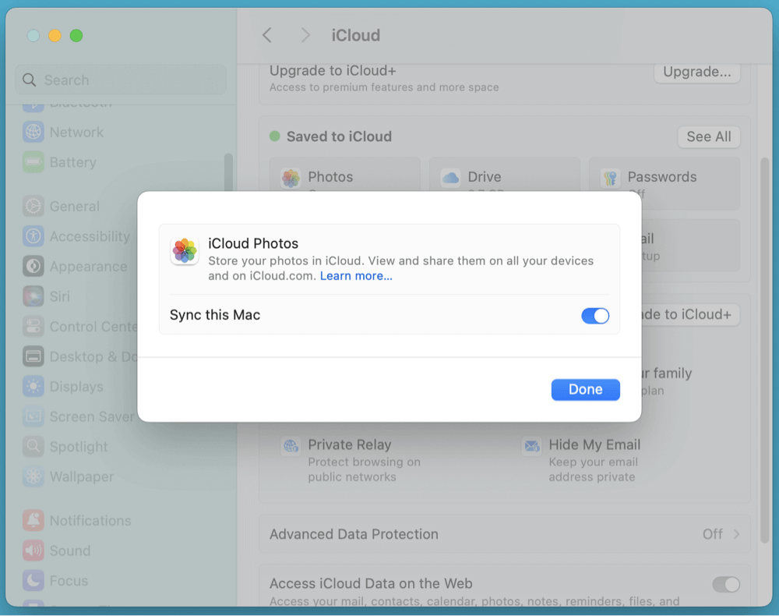Click the iCloud Photos app icon in dialog

184,251
